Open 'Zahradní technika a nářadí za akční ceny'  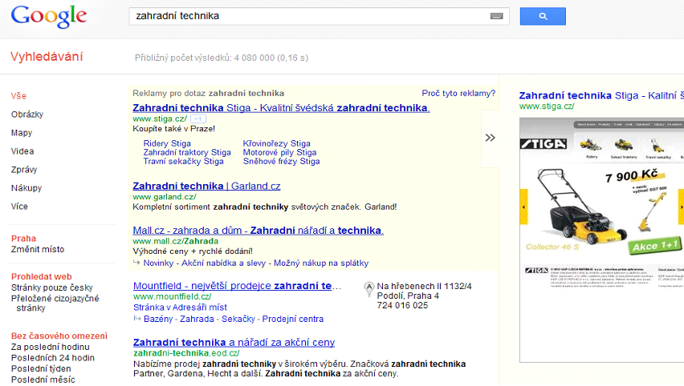pos(234,342)
